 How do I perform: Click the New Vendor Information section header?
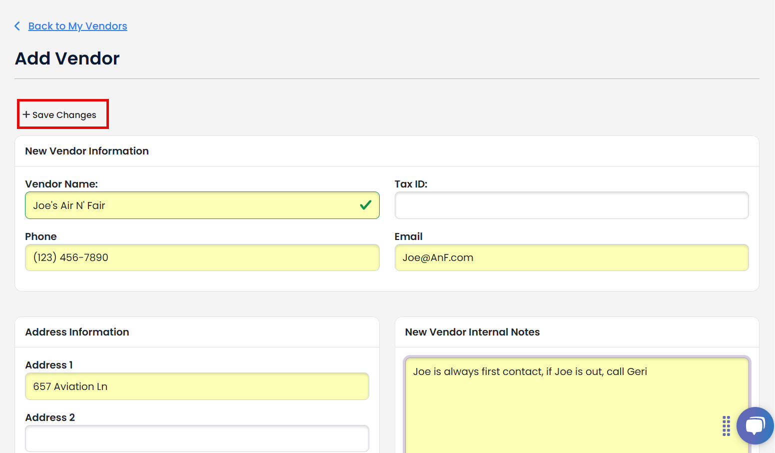tap(87, 151)
